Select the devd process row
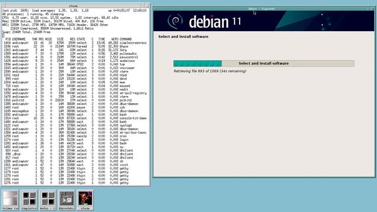 [x=75, y=78]
